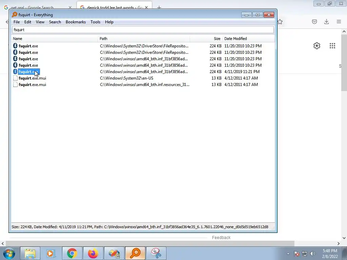Open the File menu in Everything

click(16, 22)
